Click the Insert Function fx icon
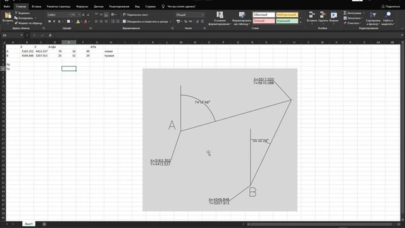The width and height of the screenshot is (405, 228). tap(50, 35)
